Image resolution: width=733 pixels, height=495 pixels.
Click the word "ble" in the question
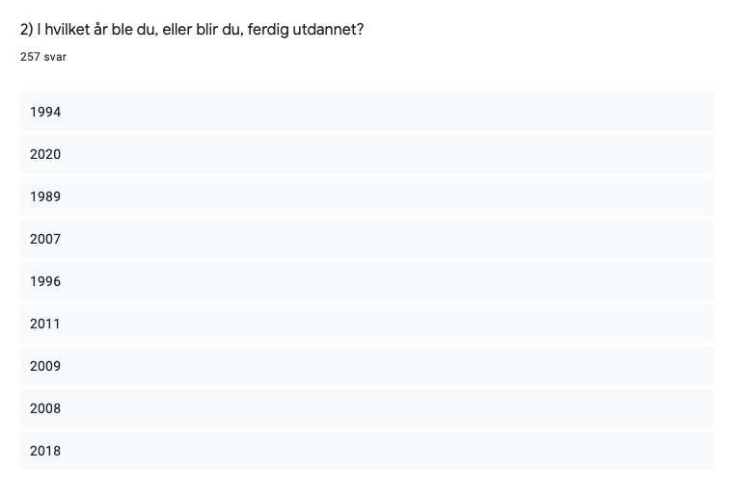[125, 30]
